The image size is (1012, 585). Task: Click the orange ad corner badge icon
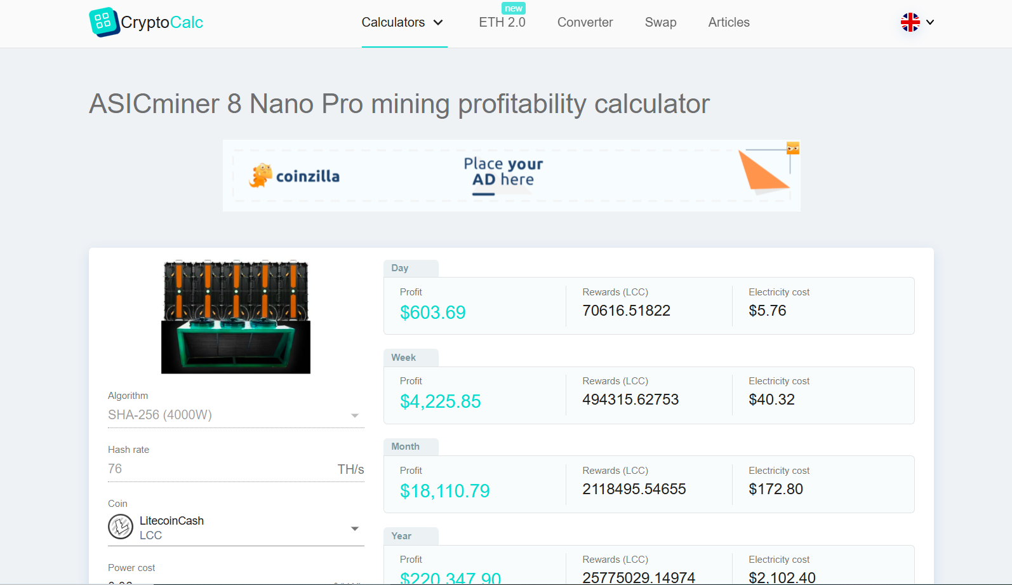pyautogui.click(x=792, y=149)
